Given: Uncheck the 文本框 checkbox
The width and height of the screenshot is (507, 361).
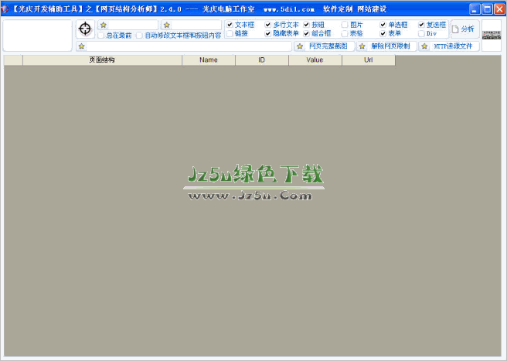Looking at the screenshot, I should point(230,25).
